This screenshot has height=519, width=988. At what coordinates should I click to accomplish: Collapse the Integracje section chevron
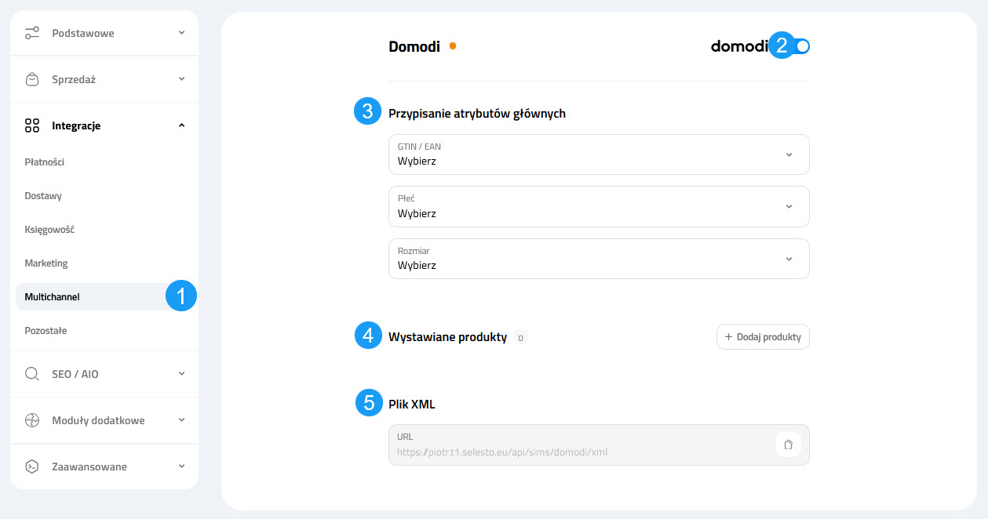pyautogui.click(x=181, y=125)
